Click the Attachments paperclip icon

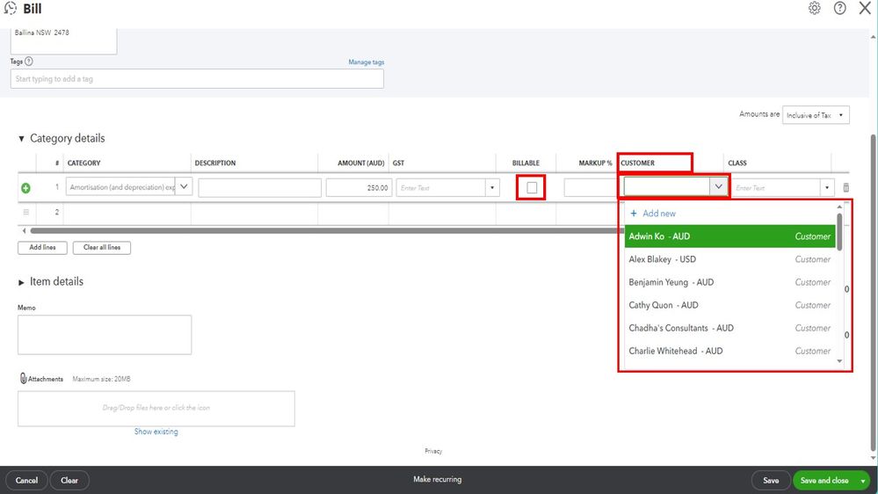[x=23, y=379]
